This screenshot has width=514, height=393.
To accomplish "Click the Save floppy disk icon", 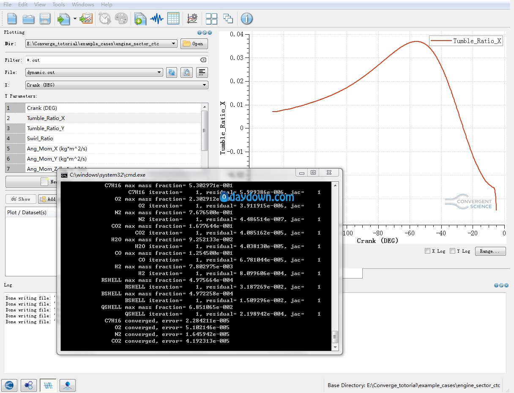I will click(x=45, y=19).
